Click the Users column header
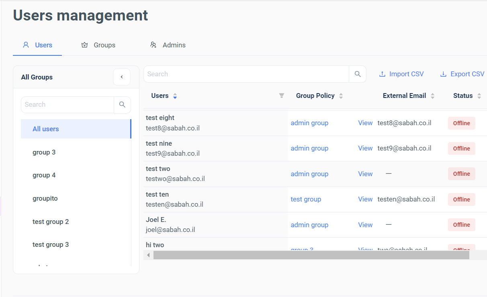 [x=160, y=96]
